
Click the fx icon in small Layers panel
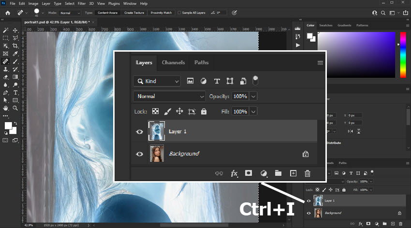[361, 224]
